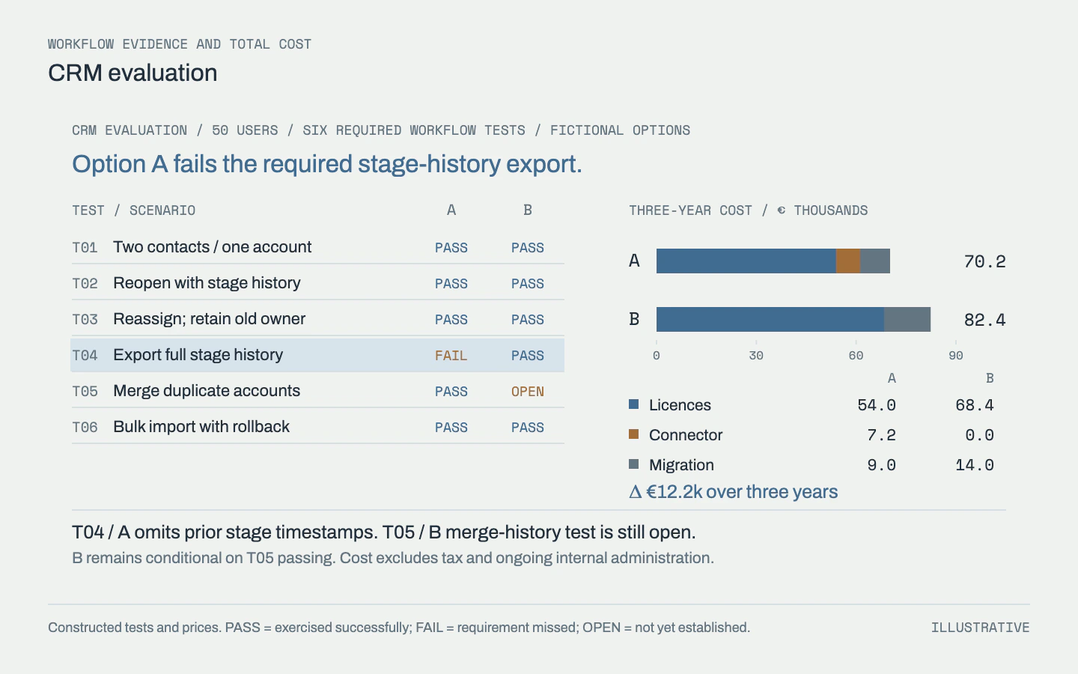Click the 9.0 Migration cost for A

(x=881, y=465)
